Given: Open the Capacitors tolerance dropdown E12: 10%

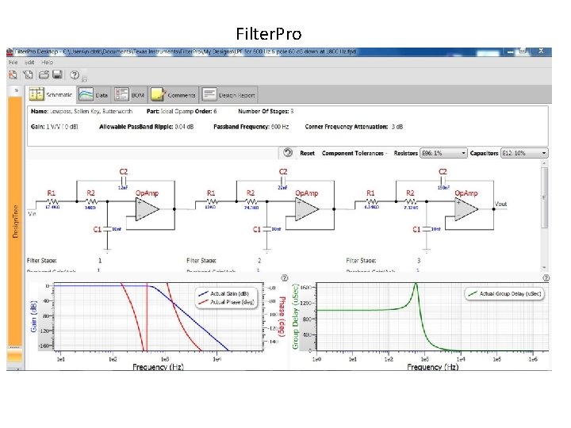Looking at the screenshot, I should pos(524,153).
